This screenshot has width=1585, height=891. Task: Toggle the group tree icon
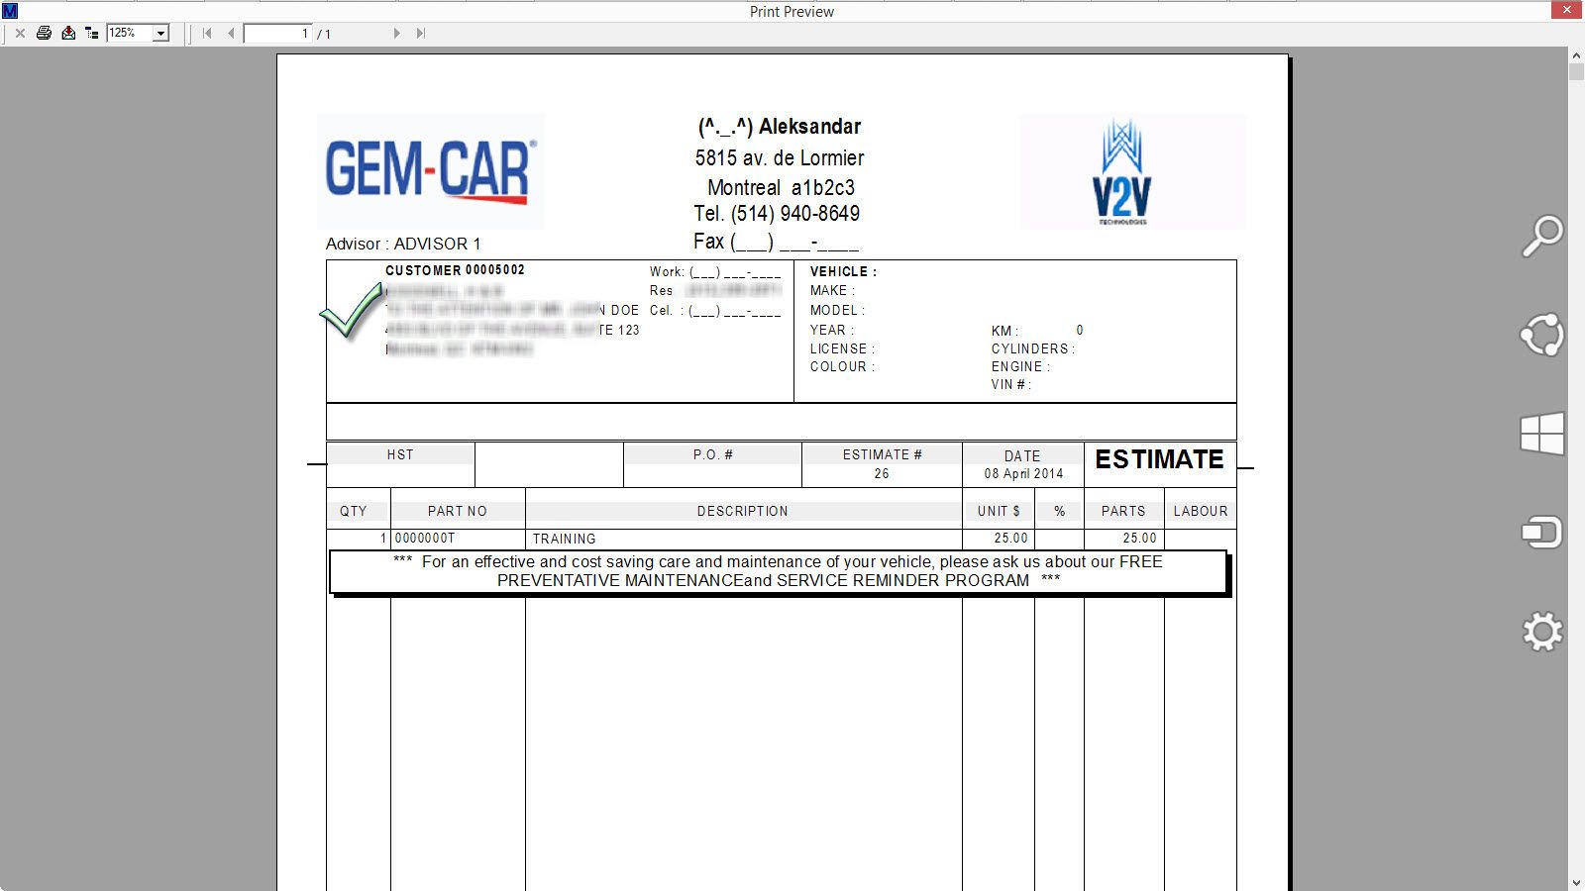[92, 33]
